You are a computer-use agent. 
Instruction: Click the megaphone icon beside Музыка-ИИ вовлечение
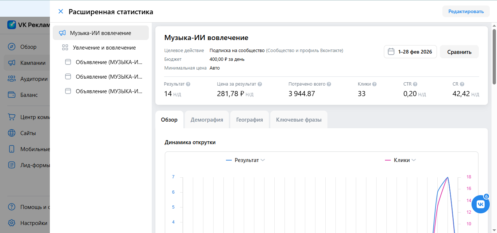[x=63, y=33]
